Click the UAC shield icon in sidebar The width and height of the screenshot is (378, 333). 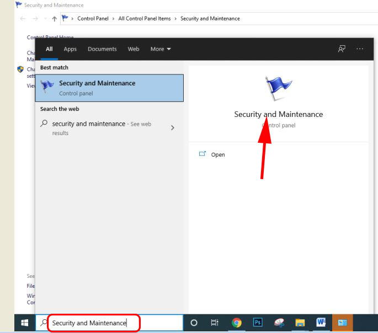pos(20,69)
